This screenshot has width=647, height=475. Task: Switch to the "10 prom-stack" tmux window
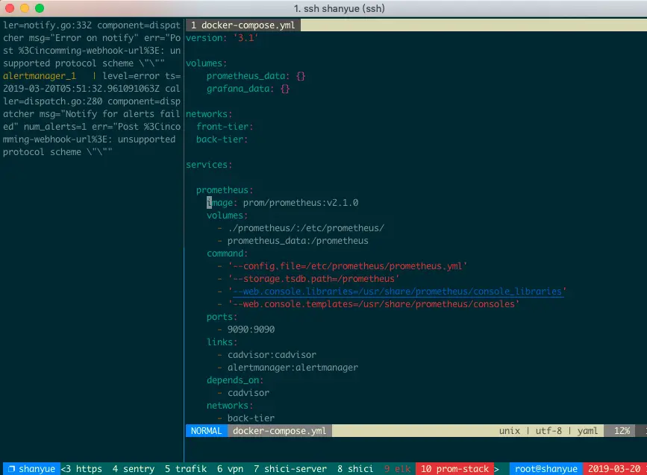tap(455, 468)
